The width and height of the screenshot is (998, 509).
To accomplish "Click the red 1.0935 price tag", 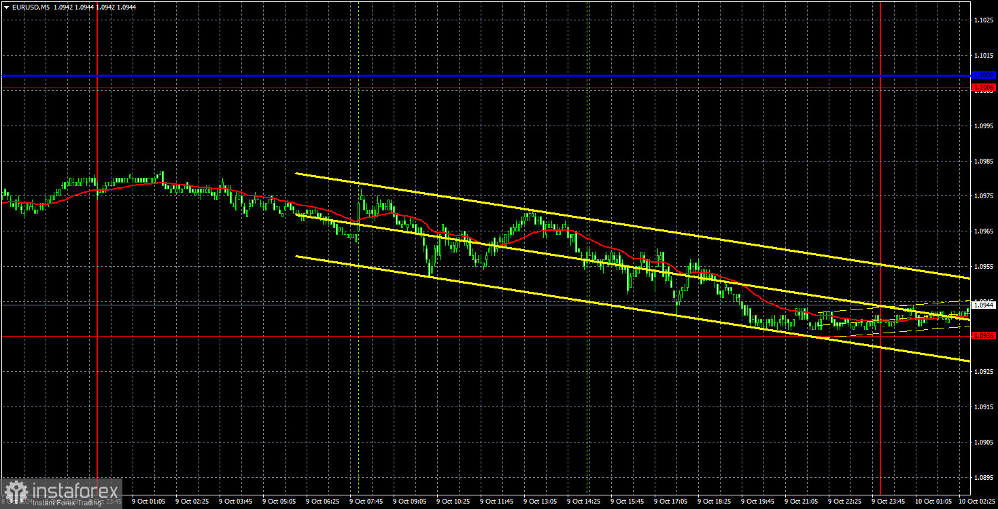I will pos(984,336).
